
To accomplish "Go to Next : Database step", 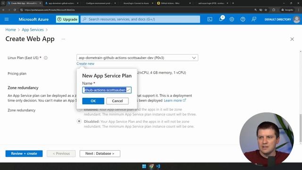I will [x=100, y=153].
